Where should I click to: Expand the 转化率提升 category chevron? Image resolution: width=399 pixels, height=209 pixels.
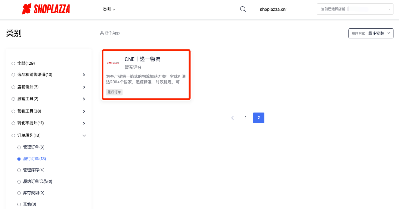coord(84,123)
